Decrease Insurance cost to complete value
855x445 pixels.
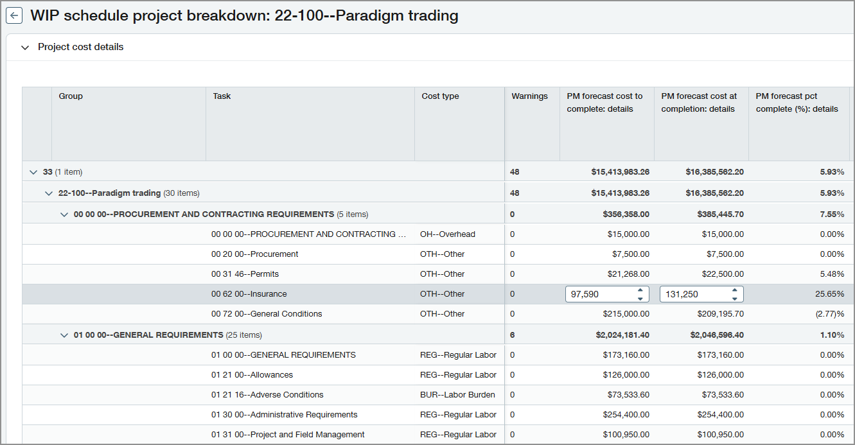coord(640,298)
